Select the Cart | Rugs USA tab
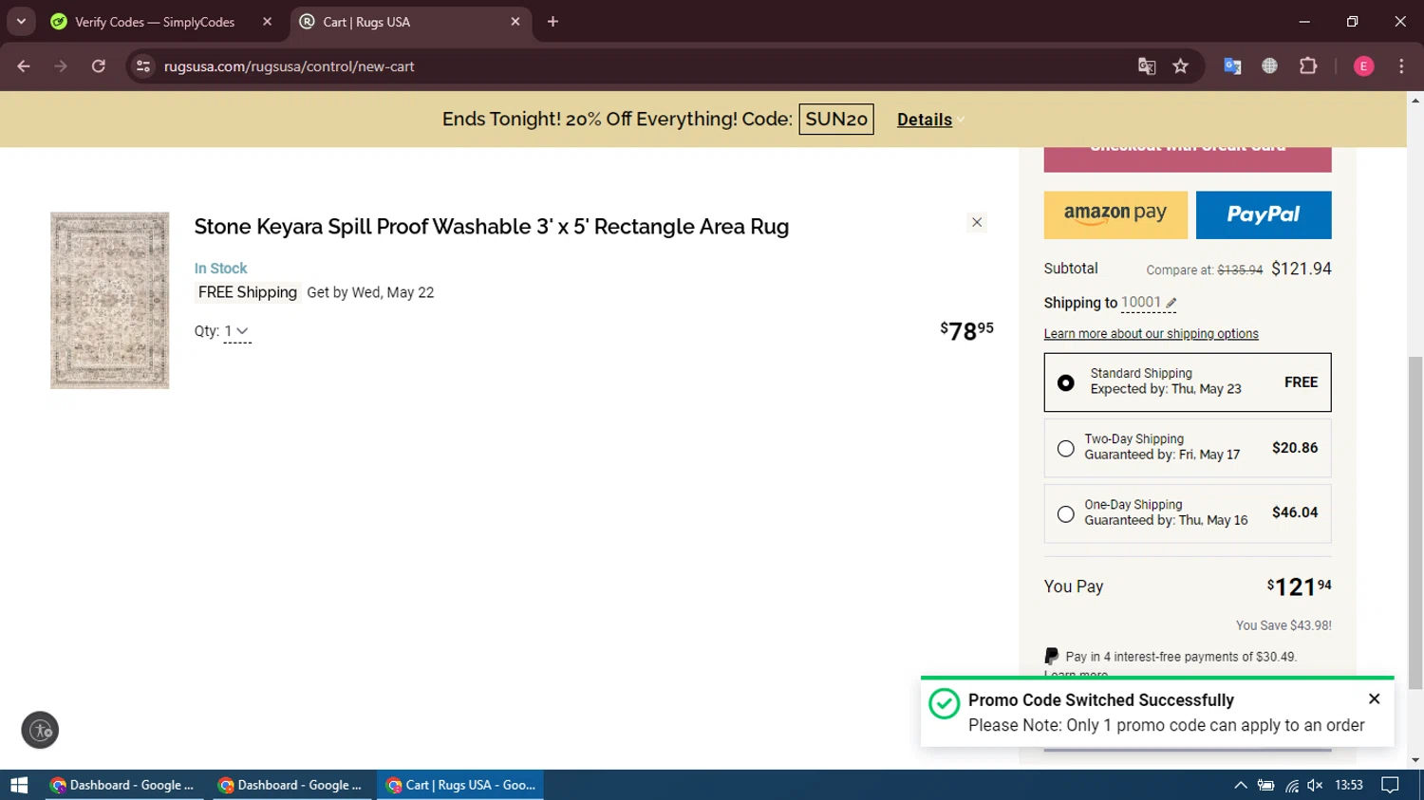Screen dimensions: 1424x800 click(366, 22)
